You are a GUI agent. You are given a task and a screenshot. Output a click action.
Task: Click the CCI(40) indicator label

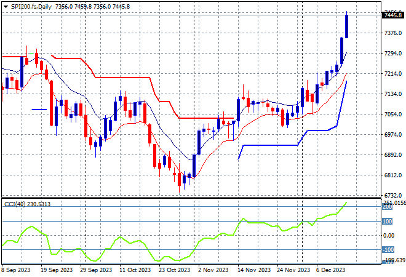[x=26, y=204]
